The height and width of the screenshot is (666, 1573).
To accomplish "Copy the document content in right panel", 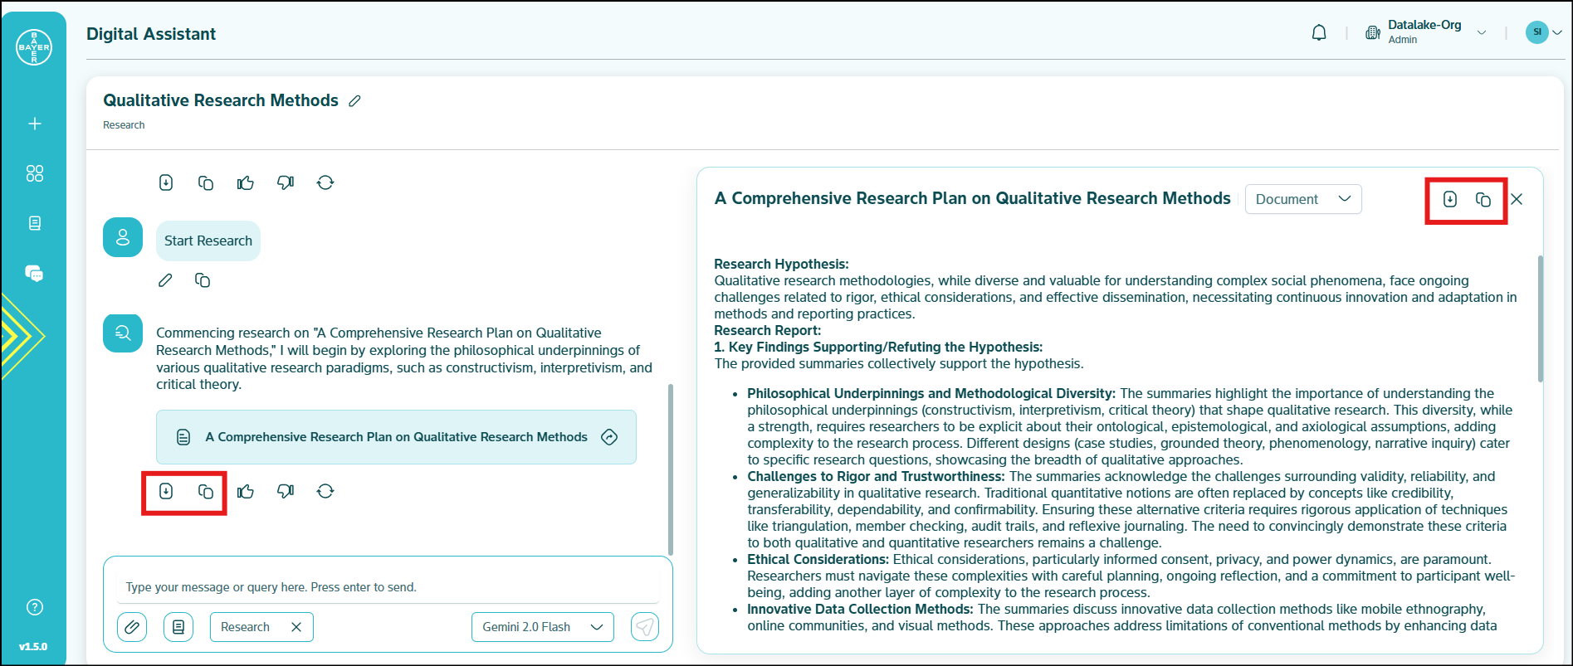I will (x=1483, y=199).
